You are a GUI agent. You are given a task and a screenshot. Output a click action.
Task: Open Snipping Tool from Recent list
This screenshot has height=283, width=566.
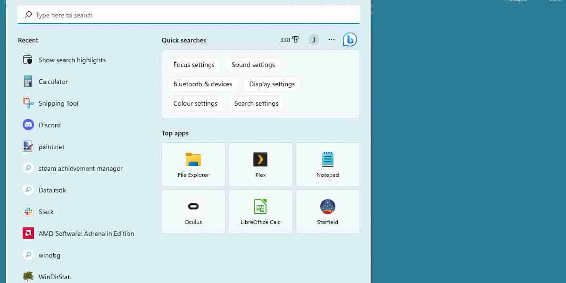tap(58, 103)
